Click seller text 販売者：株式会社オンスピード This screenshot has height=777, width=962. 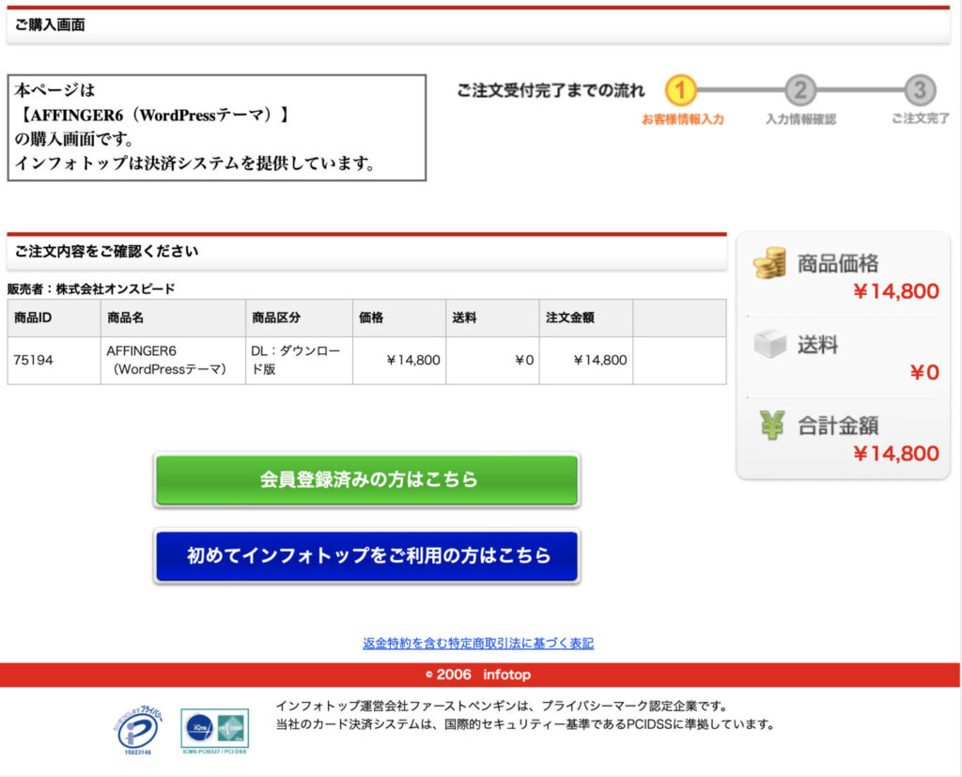[91, 288]
